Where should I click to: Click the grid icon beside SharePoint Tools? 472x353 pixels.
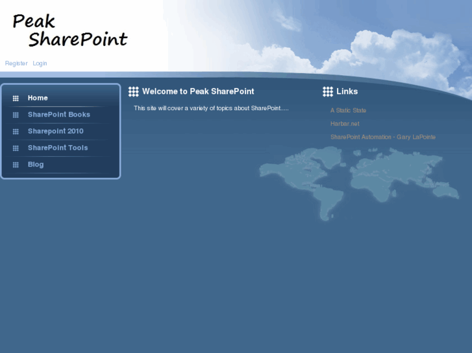[x=16, y=148]
